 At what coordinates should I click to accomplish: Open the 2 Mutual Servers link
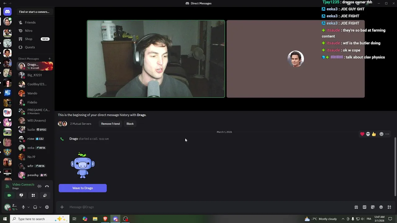pos(81,124)
